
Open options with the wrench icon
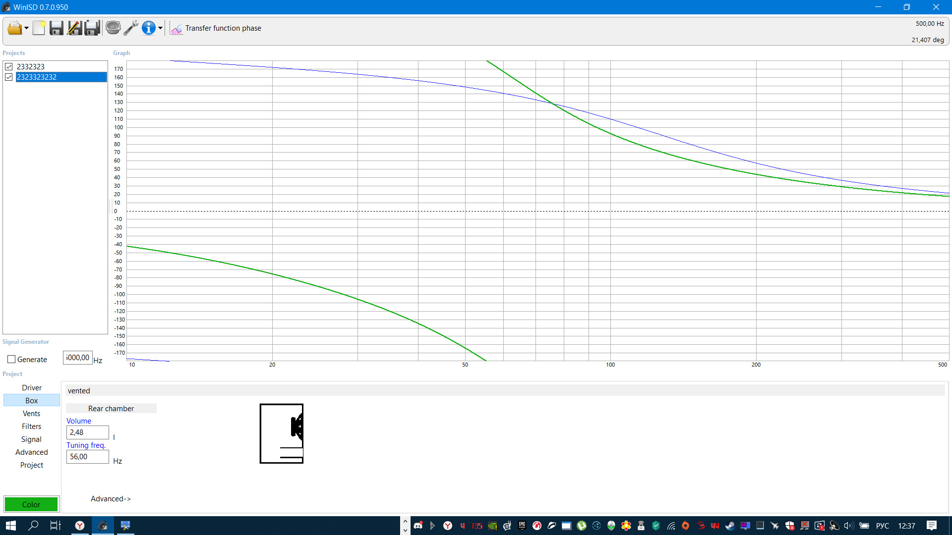(131, 28)
